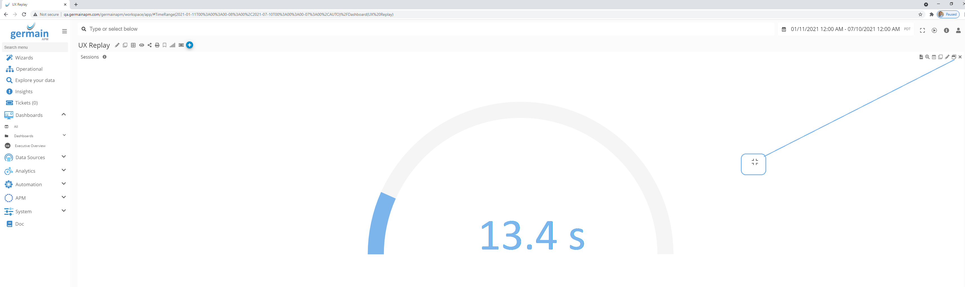Export Sessions widget as CSV
The image size is (965, 287).
(921, 57)
